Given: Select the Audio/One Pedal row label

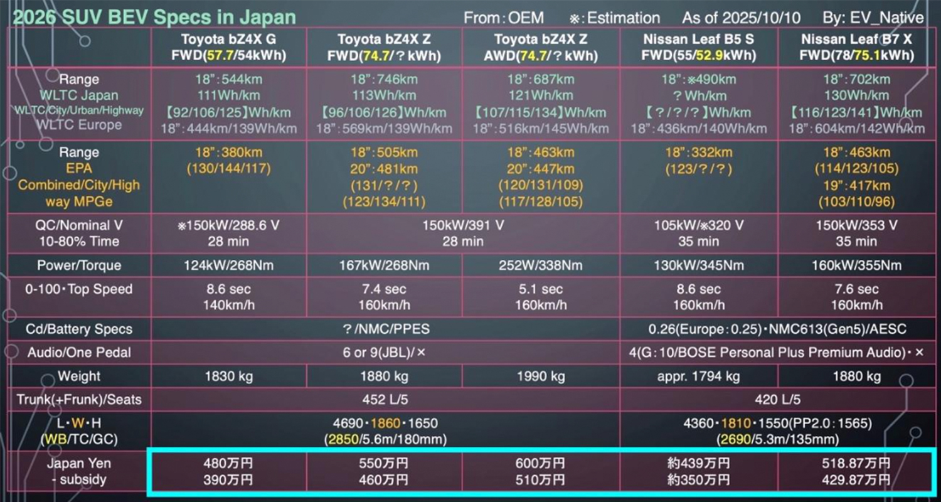Looking at the screenshot, I should pyautogui.click(x=78, y=353).
